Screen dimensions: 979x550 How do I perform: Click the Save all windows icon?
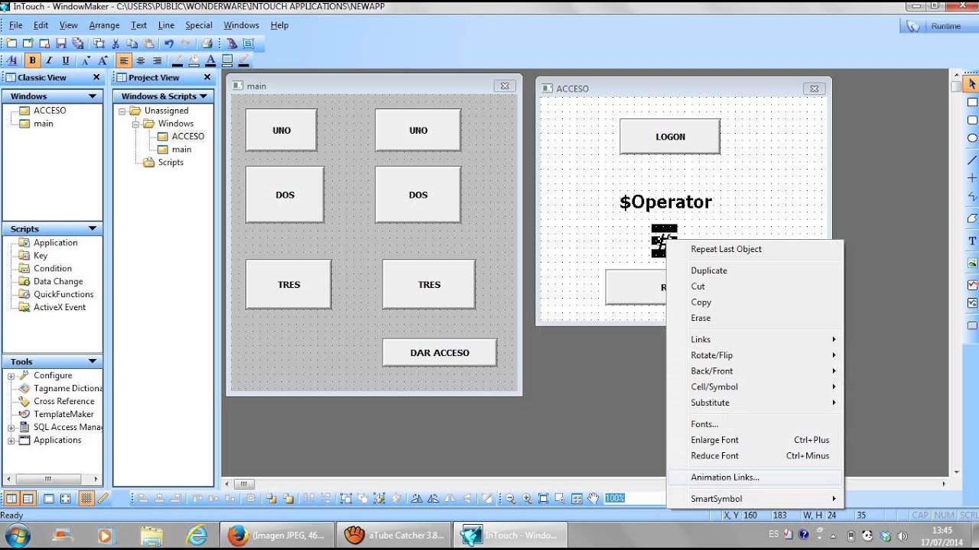pos(77,44)
